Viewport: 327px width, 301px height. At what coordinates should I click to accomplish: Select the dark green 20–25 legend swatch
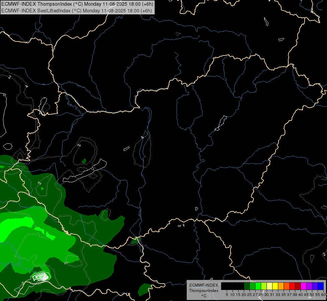(247, 286)
